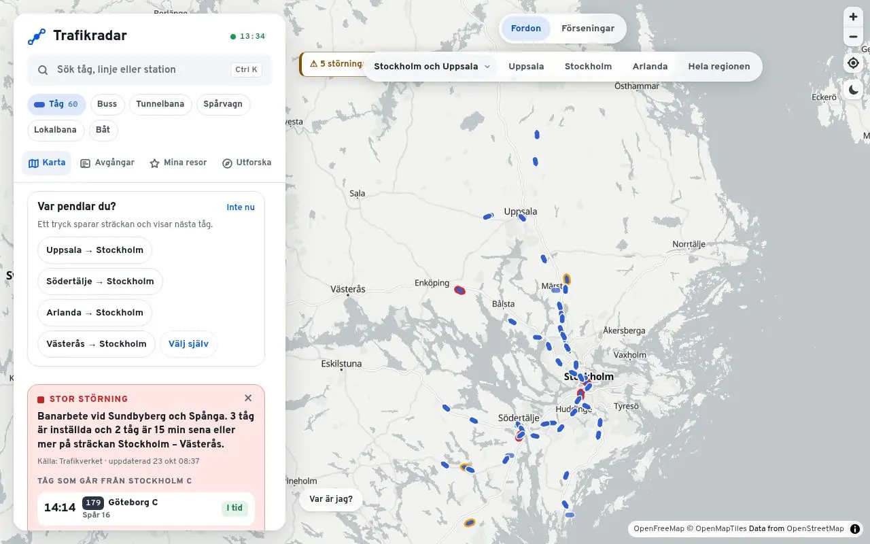Viewport: 870px width, 544px height.
Task: Open the Avgångar tab
Action: tap(107, 163)
